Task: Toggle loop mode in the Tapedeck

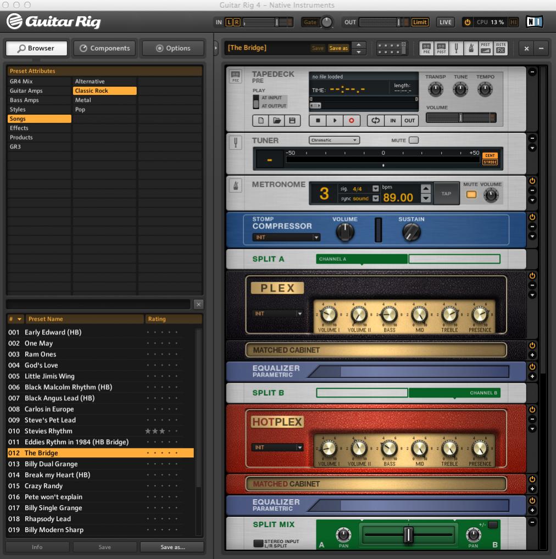Action: [x=376, y=120]
